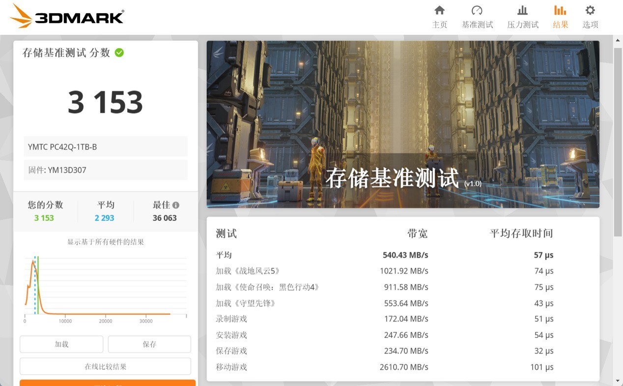Click the bandwidth value 1021.92 MB/s
This screenshot has width=623, height=386.
404,271
